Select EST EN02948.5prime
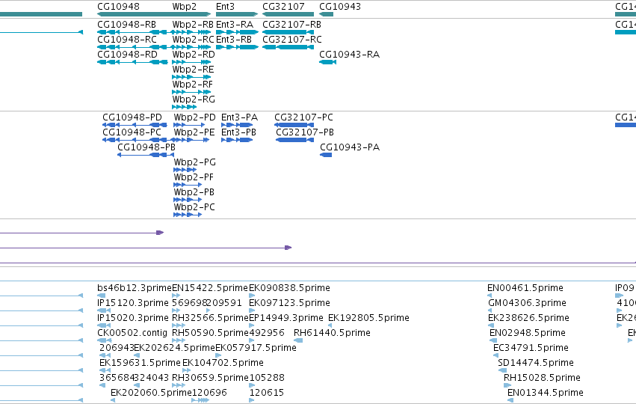The image size is (636, 404). 528,333
